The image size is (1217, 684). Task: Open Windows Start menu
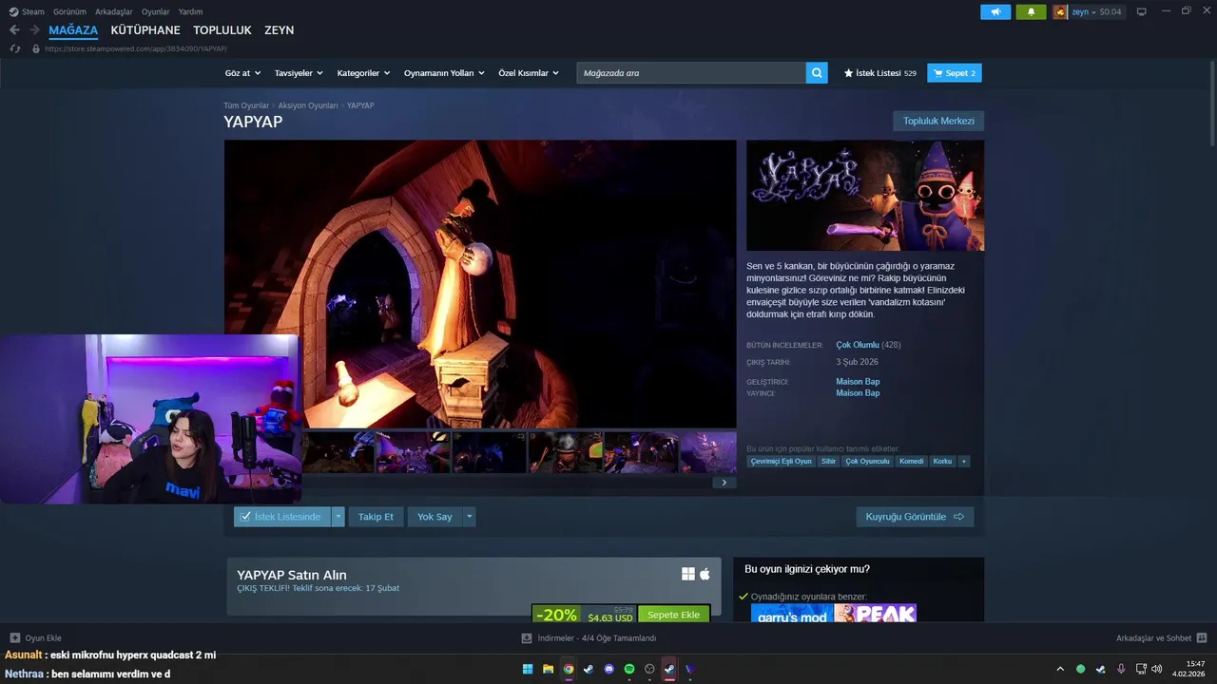coord(528,669)
